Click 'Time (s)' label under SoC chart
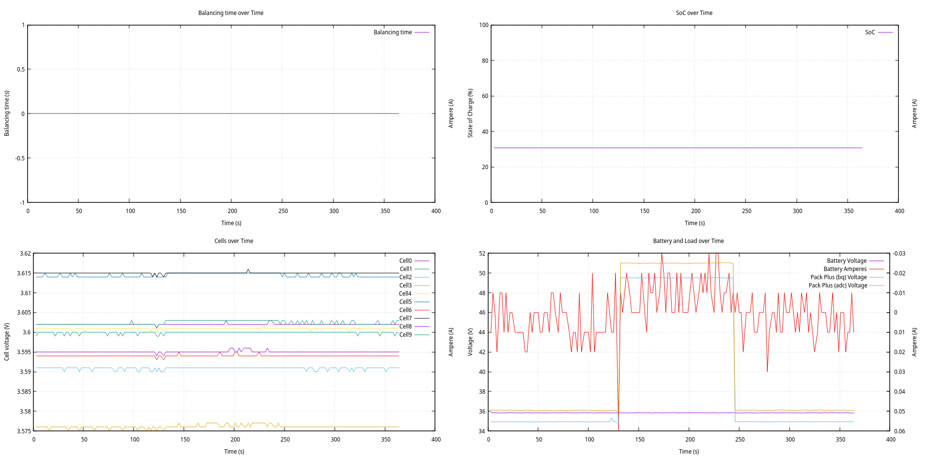 point(695,223)
